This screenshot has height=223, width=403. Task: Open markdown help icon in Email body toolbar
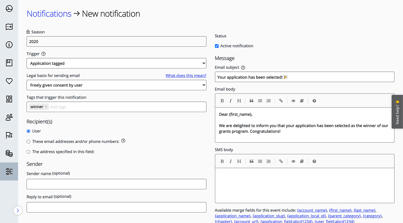click(314, 101)
